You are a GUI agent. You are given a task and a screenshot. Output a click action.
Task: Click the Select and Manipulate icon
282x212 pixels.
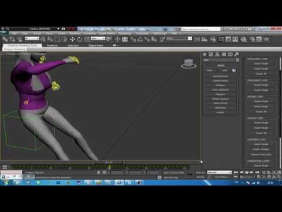[x=117, y=39]
